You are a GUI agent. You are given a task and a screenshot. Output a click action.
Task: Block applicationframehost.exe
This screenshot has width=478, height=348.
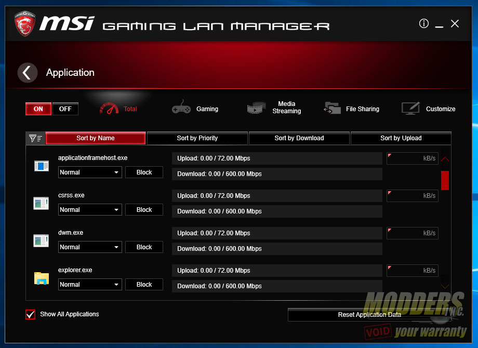click(144, 172)
